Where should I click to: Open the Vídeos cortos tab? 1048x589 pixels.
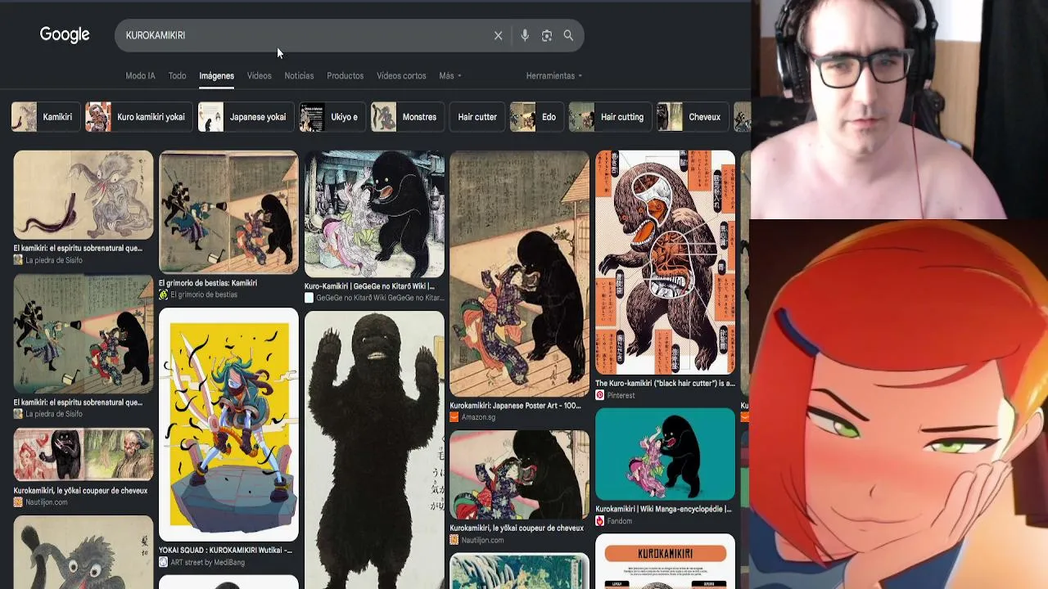click(401, 75)
